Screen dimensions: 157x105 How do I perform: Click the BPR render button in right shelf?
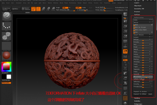(x=125, y=14)
